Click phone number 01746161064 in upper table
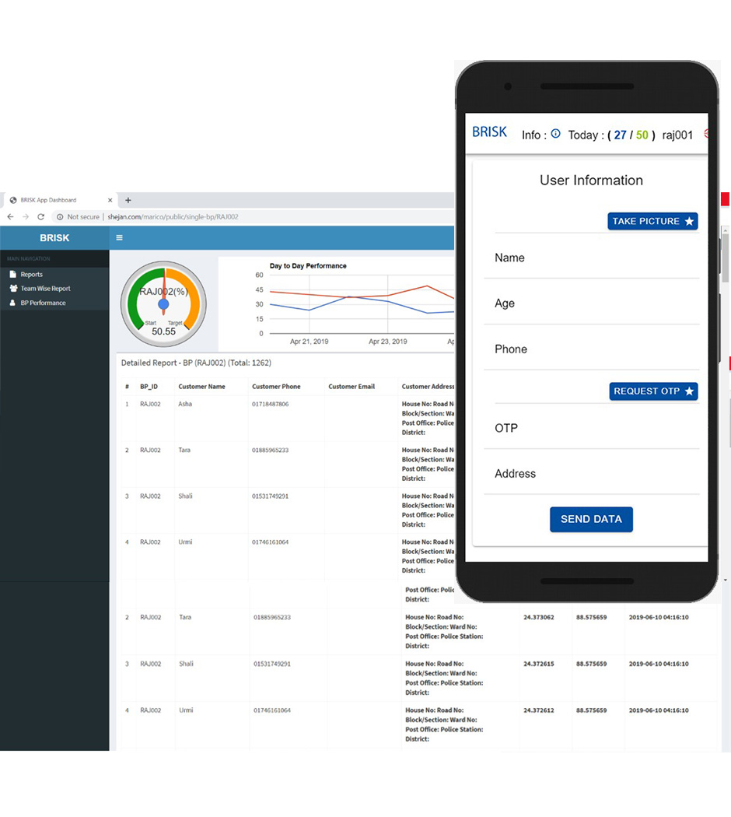This screenshot has height=817, width=731. (270, 542)
